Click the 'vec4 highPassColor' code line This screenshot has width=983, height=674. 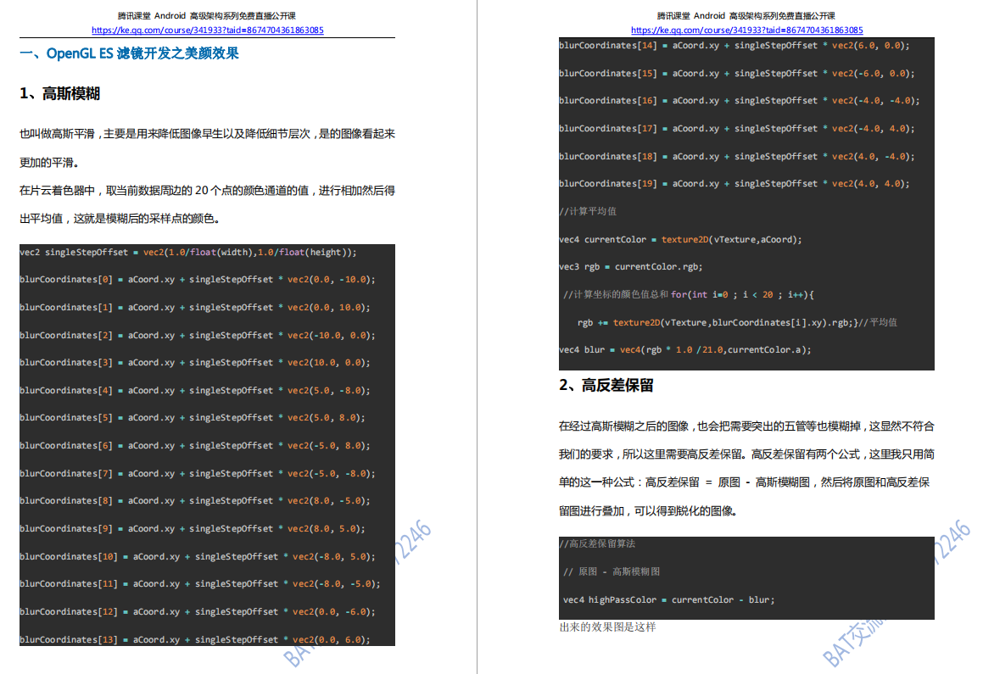(x=669, y=600)
